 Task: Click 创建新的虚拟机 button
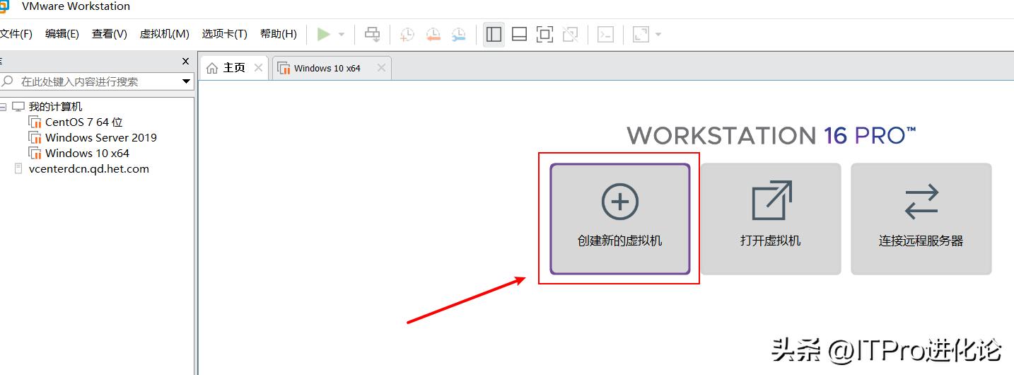620,219
